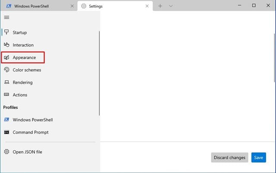Click the Startup icon in sidebar
This screenshot has height=173, width=276.
6,32
